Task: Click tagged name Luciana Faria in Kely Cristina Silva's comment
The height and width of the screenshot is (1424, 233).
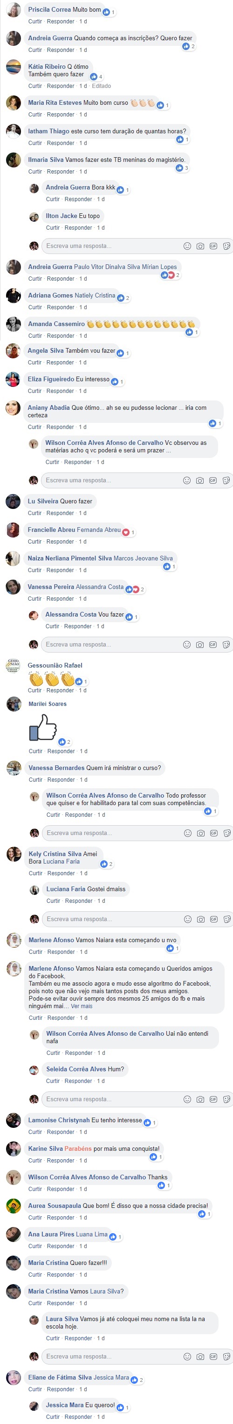Action: (x=62, y=861)
